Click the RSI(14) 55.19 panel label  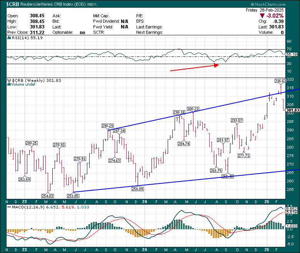click(x=27, y=38)
